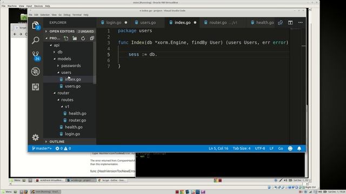
Task: Open Source Control view with 26 badge
Action: 36,56
